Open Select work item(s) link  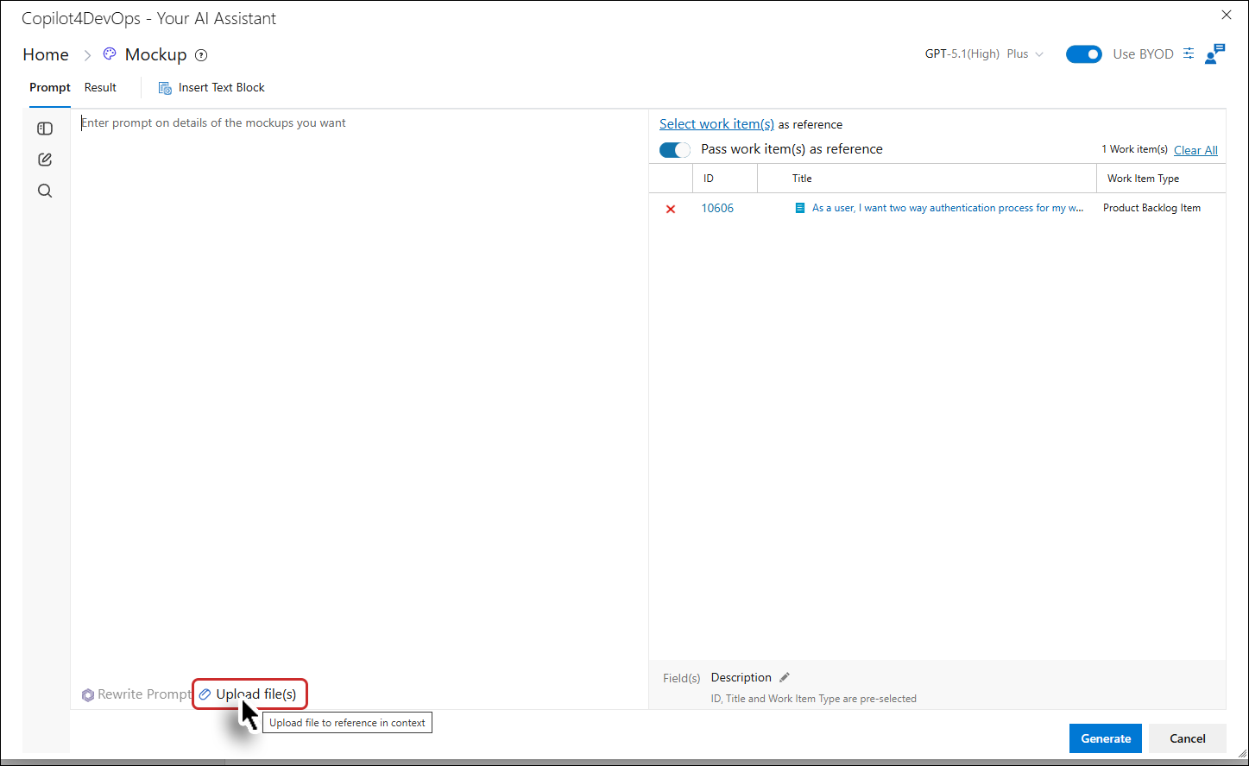pyautogui.click(x=716, y=124)
